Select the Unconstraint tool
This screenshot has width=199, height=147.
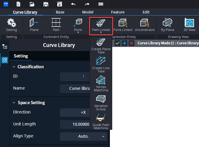[x=145, y=25]
